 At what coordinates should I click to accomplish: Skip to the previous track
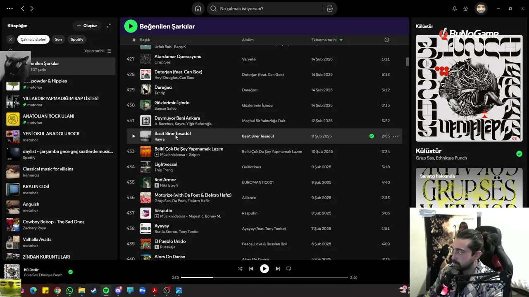click(251, 269)
